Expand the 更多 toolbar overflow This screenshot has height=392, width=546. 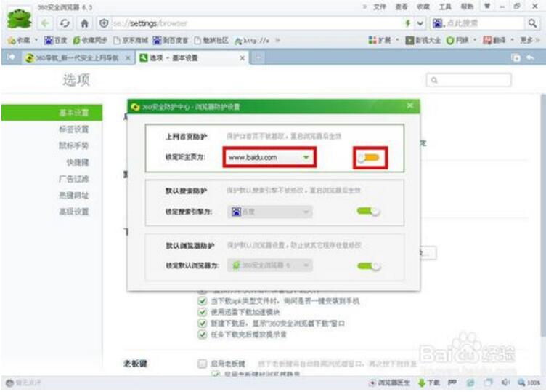529,41
